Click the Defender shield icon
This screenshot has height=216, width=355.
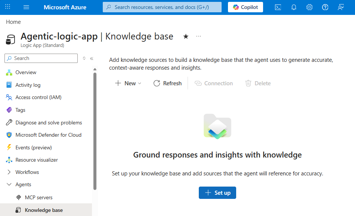click(x=9, y=135)
